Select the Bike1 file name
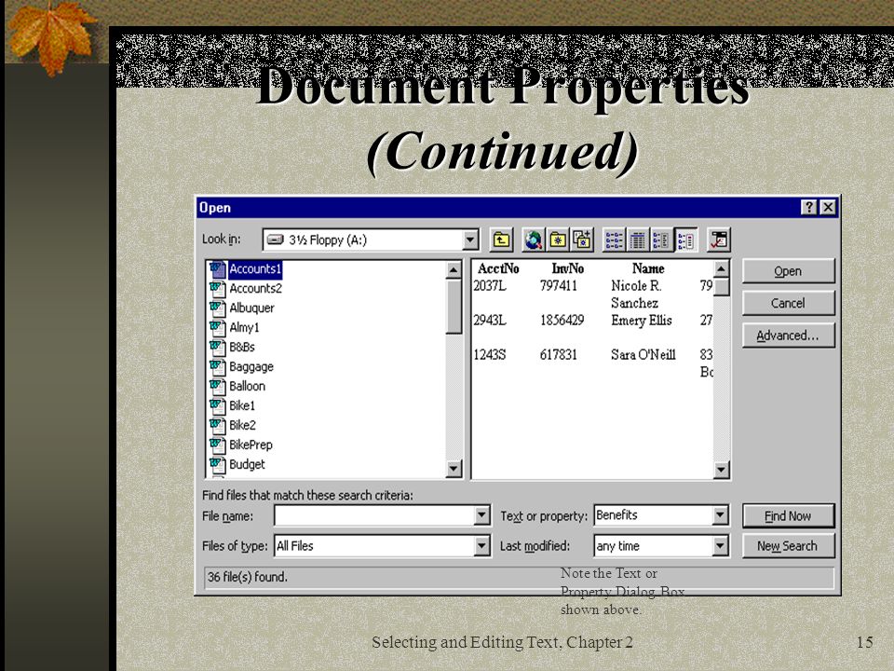The image size is (894, 671). pos(242,405)
